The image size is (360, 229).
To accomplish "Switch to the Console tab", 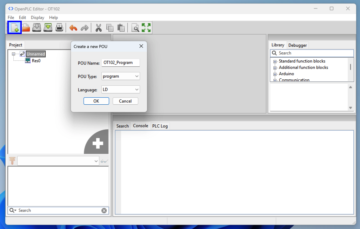I will (140, 126).
